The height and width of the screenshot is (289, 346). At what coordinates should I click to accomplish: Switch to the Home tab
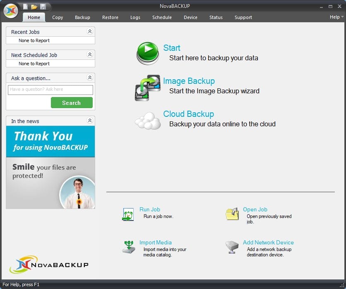pos(34,17)
